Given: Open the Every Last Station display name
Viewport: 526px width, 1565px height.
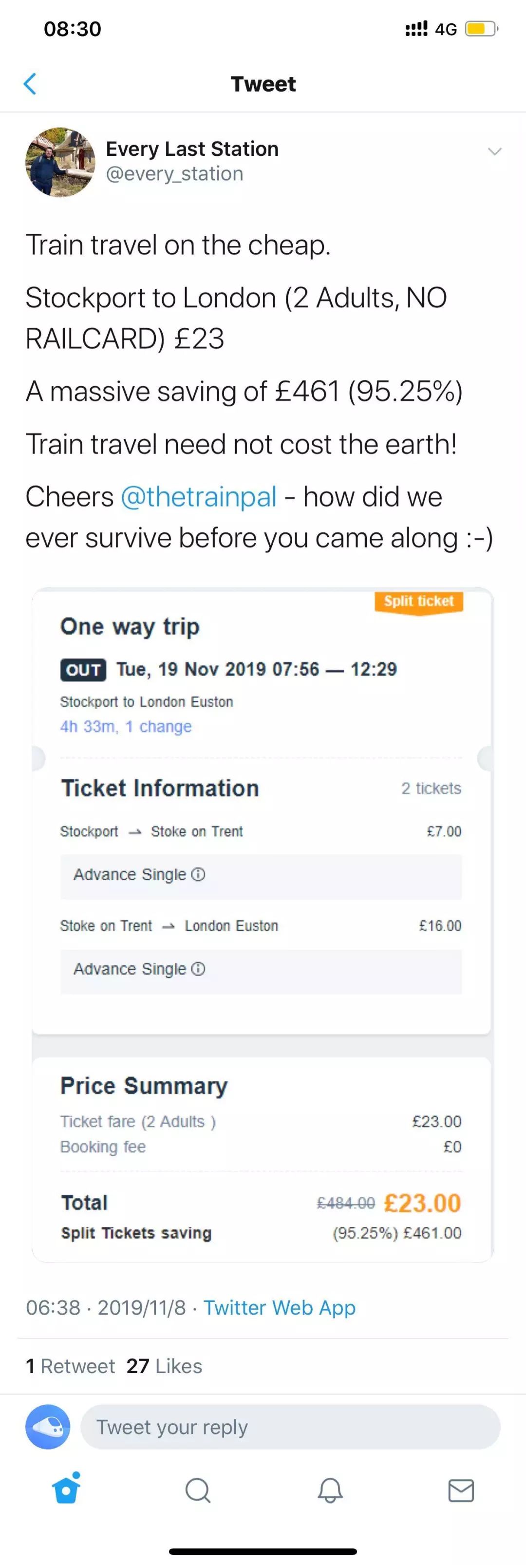Looking at the screenshot, I should [192, 149].
